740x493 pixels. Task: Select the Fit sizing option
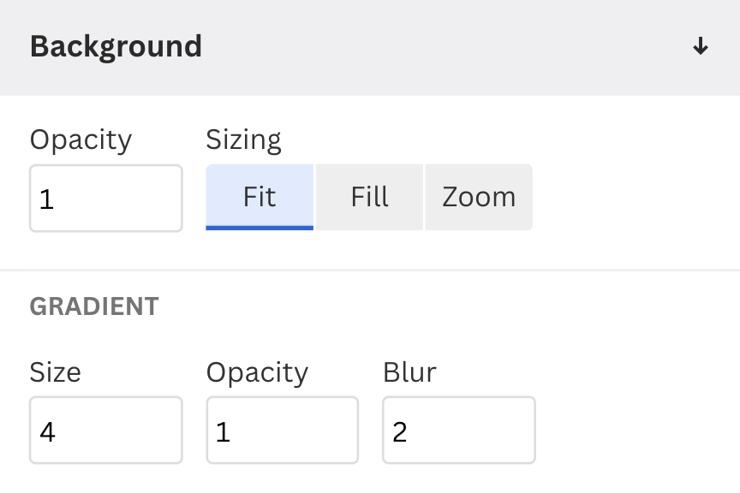point(260,198)
